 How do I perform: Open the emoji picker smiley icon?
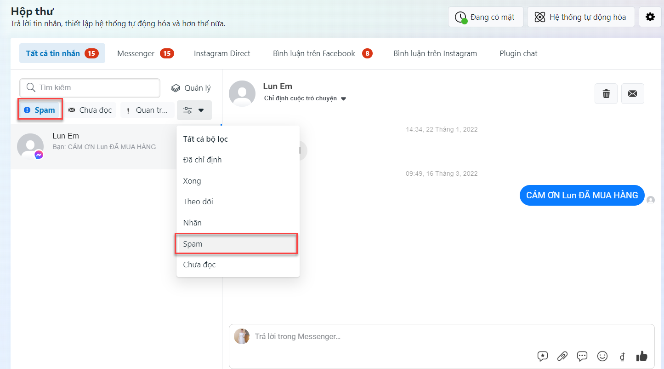602,356
